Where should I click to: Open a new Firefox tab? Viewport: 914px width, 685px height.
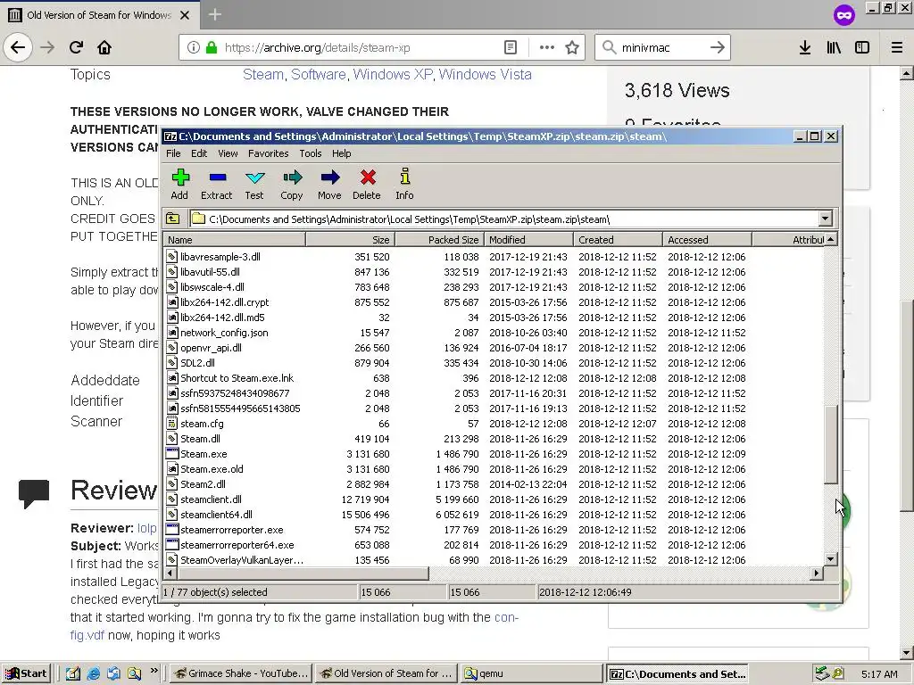(x=215, y=14)
